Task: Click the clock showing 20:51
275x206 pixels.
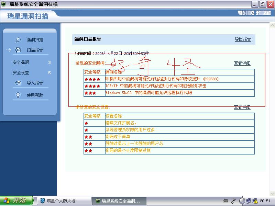Action: tap(265, 201)
